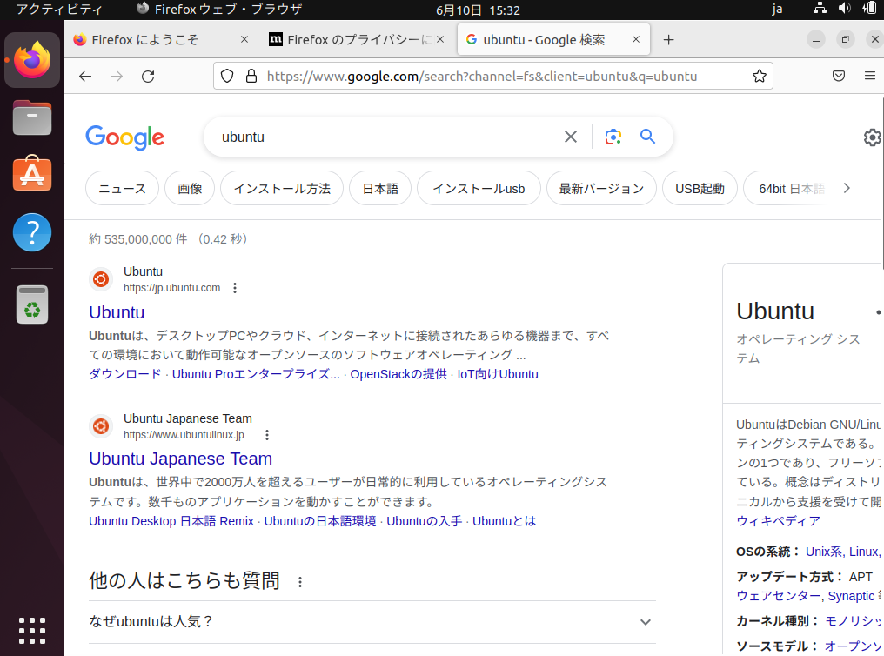Open the Ubuntu Japanese Team title link

[x=180, y=459]
